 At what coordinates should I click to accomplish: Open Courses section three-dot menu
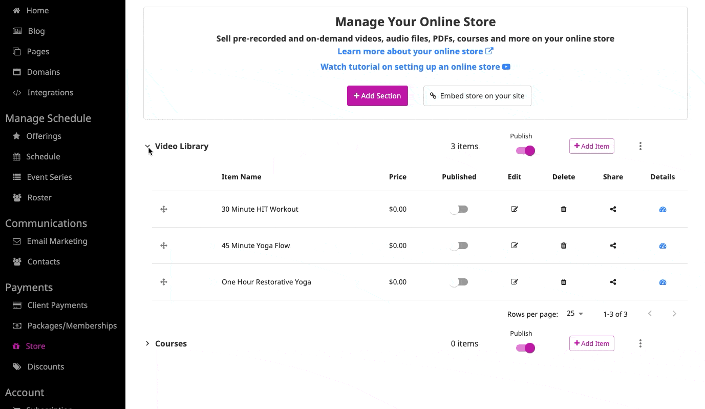[x=640, y=343]
